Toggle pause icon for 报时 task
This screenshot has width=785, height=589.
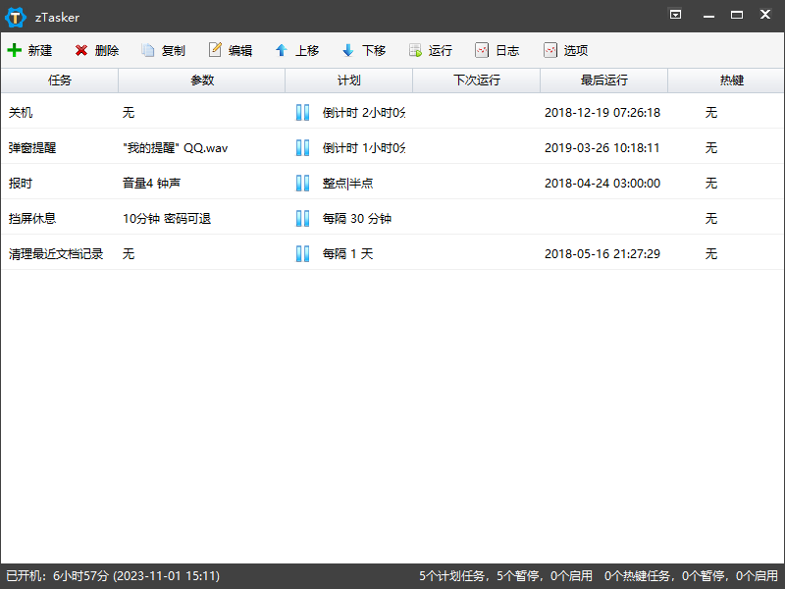click(x=302, y=184)
